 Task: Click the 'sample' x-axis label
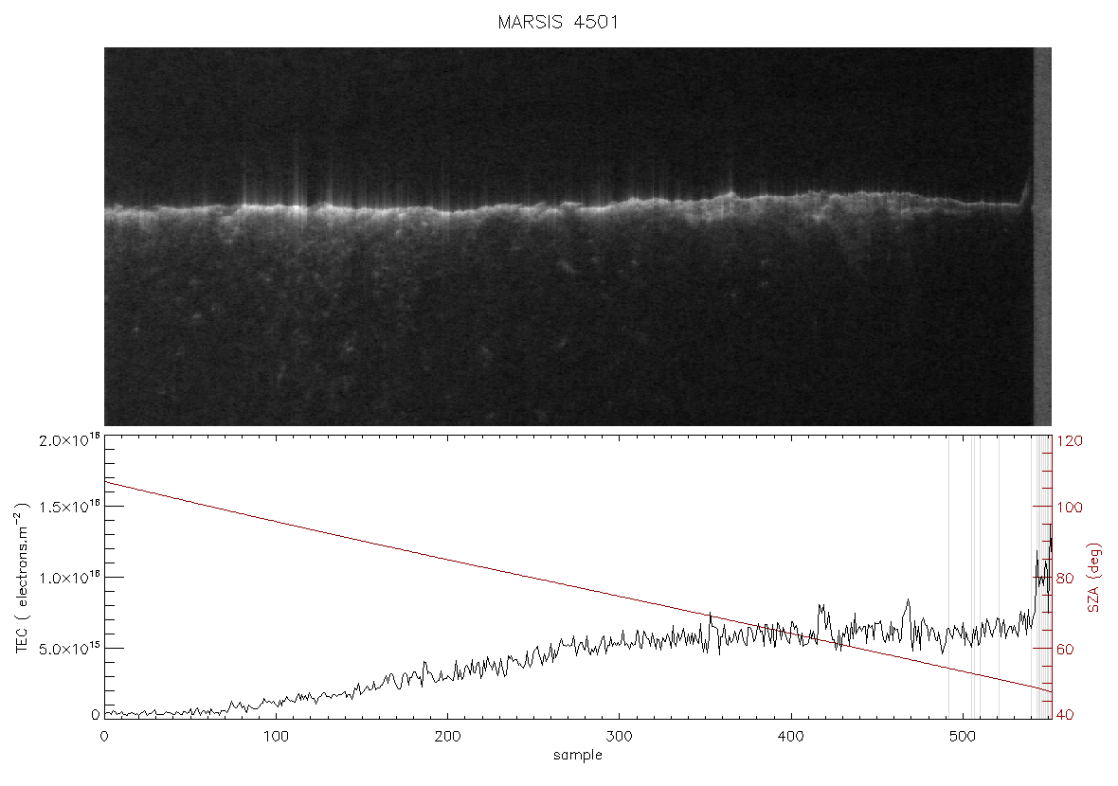click(578, 755)
